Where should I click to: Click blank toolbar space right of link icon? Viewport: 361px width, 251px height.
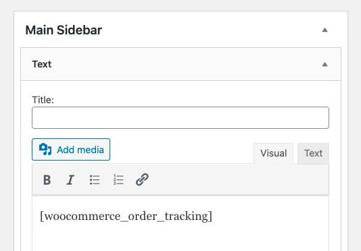(x=237, y=179)
